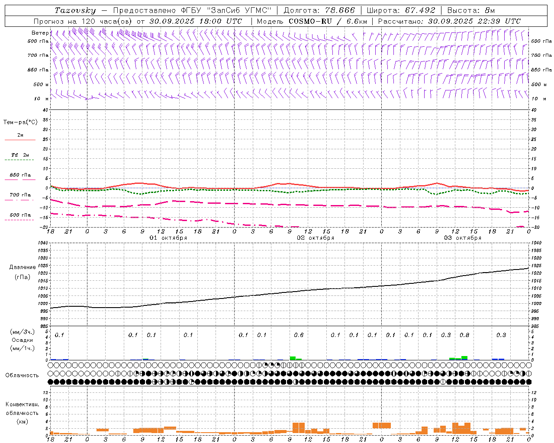Click the green precipitation bar under 0.8
The image size is (554, 443).
pos(464,358)
